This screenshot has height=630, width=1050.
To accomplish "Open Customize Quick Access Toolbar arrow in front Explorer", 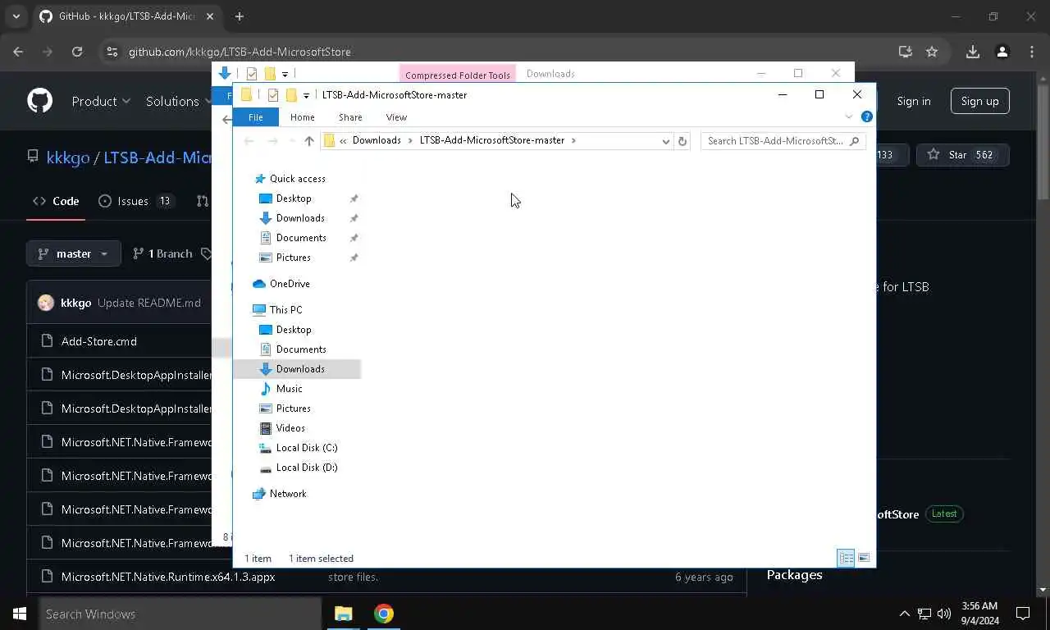I will click(x=306, y=96).
